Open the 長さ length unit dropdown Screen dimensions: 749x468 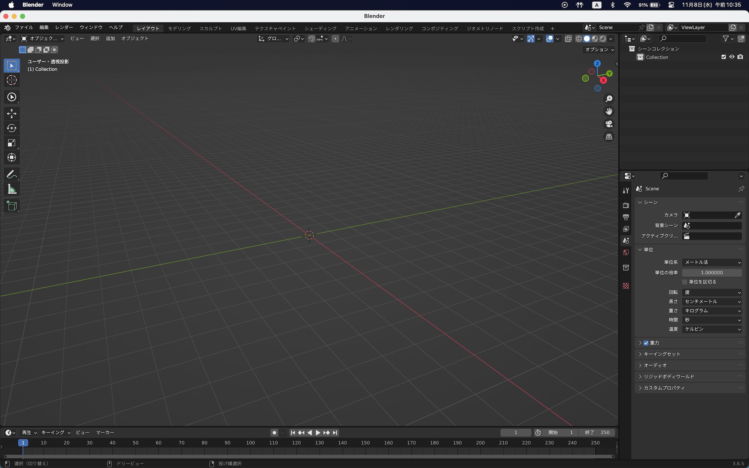point(712,301)
